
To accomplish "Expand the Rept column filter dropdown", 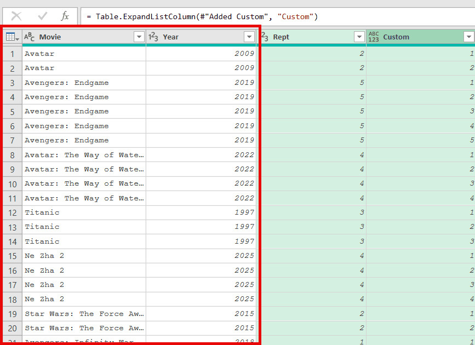I will tap(359, 37).
